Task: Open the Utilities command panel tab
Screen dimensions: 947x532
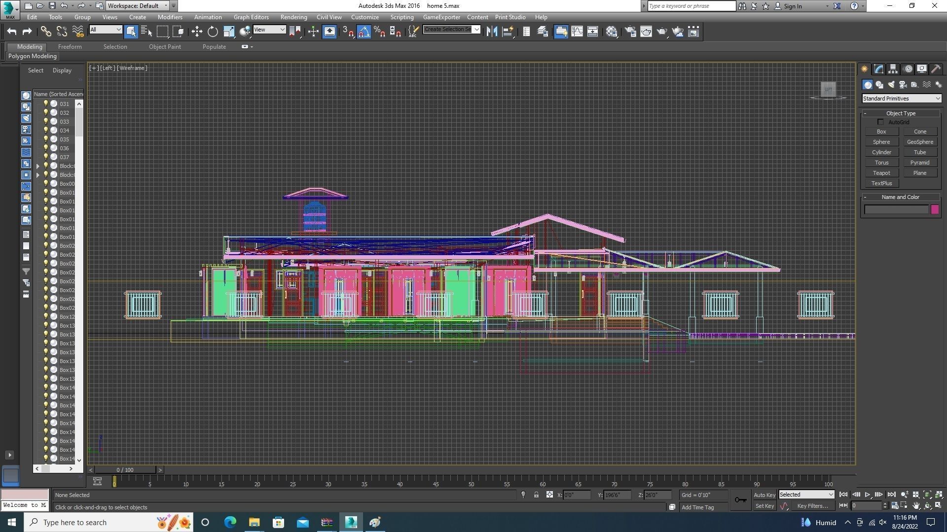Action: (x=936, y=69)
